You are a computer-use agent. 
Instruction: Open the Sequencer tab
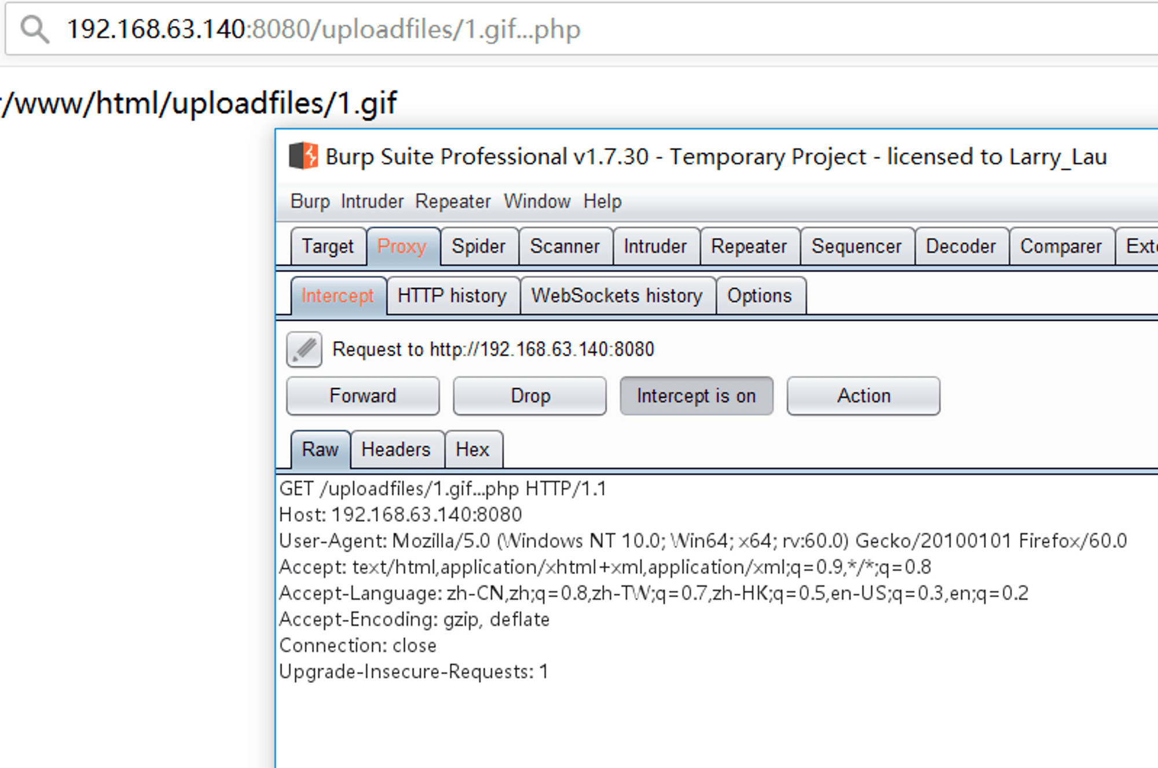point(857,247)
